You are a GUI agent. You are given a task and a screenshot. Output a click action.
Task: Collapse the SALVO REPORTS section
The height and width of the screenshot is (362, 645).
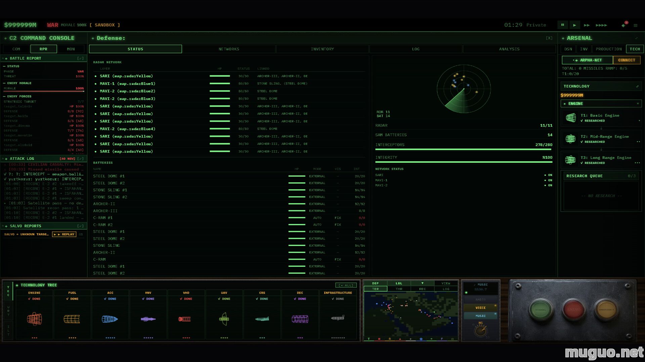click(80, 226)
